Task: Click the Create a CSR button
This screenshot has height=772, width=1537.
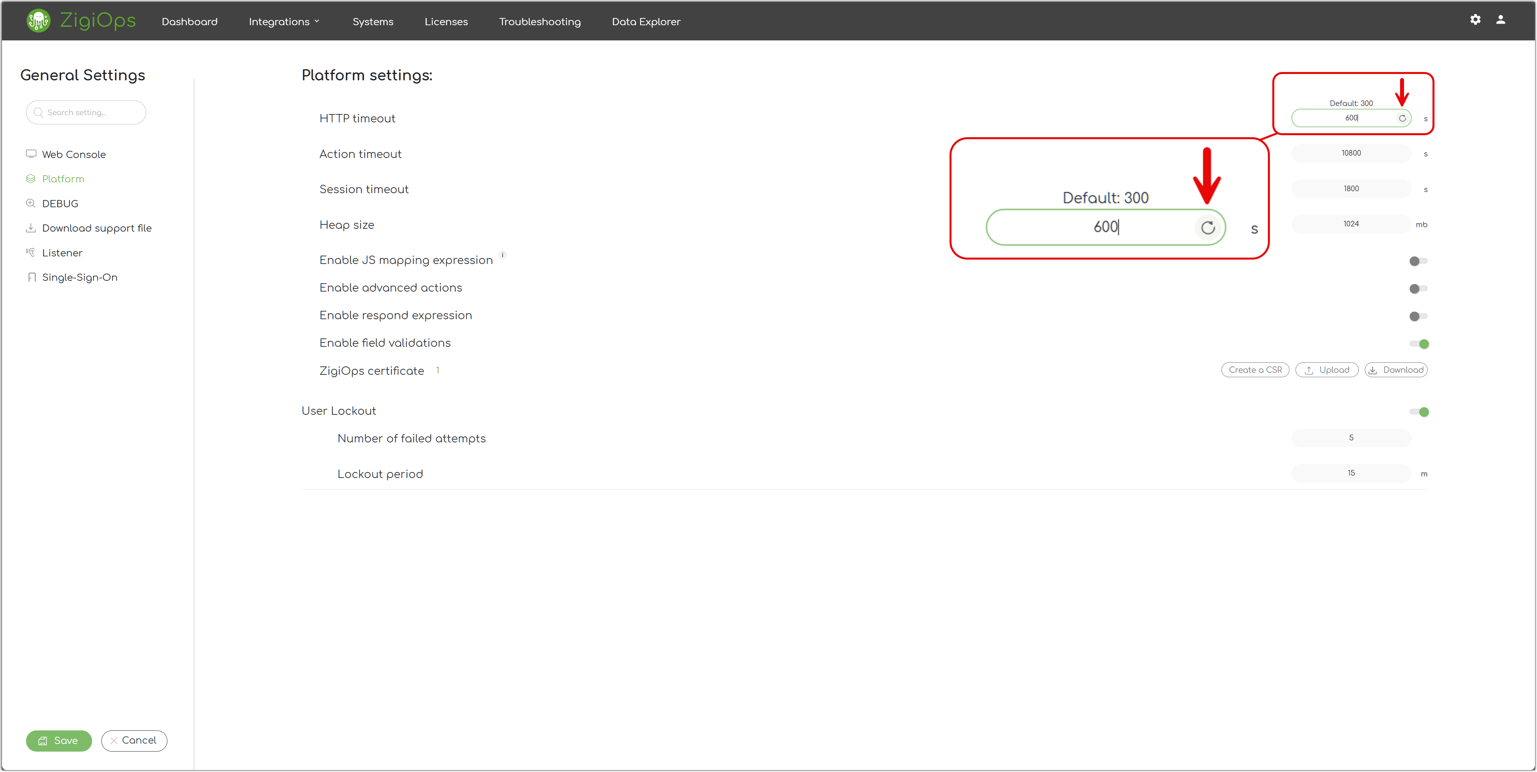Action: 1255,370
